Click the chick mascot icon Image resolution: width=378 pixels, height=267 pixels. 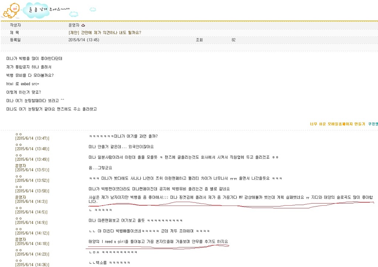(x=11, y=9)
